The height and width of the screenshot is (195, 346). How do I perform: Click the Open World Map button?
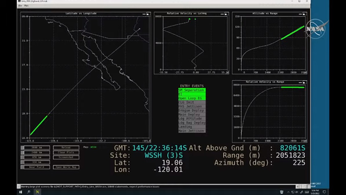66,167
